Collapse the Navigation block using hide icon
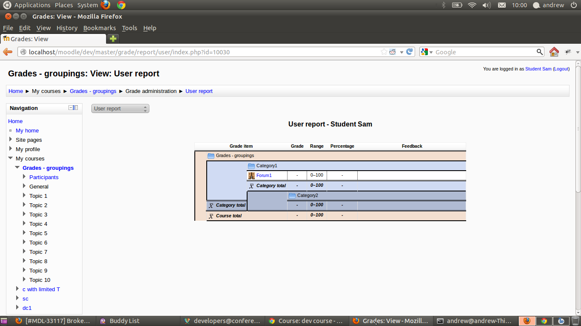The width and height of the screenshot is (581, 326). tap(71, 108)
